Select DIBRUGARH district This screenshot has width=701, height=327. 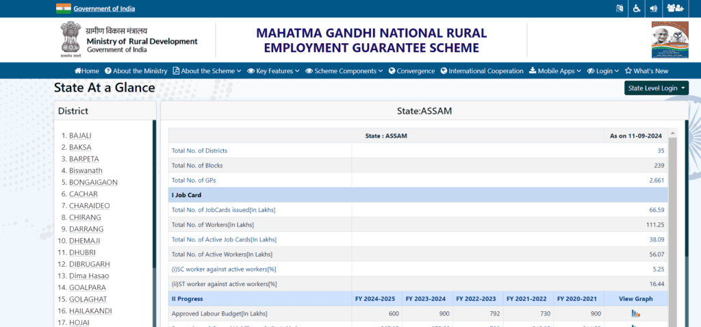click(x=90, y=264)
